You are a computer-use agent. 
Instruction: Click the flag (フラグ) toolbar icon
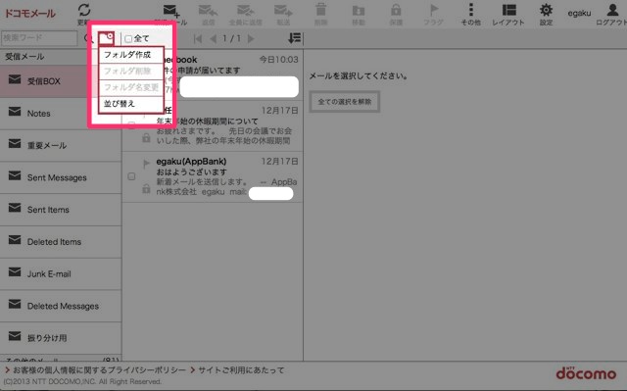[x=433, y=10]
